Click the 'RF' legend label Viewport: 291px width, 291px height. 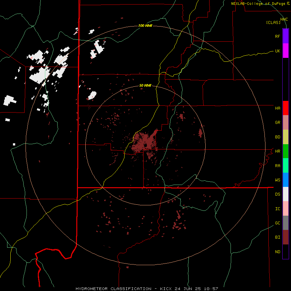(277, 36)
